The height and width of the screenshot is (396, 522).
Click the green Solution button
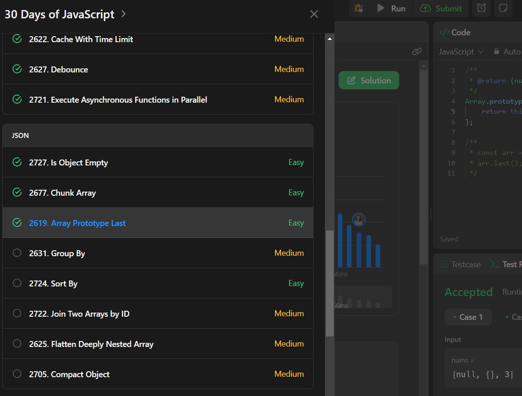point(369,80)
